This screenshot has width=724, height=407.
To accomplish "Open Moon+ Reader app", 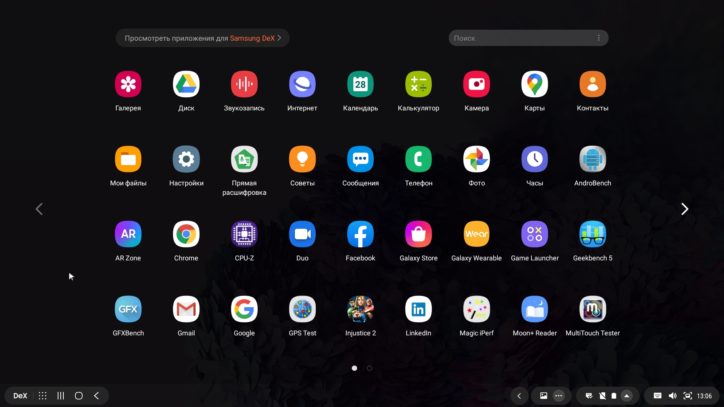I will pyautogui.click(x=534, y=309).
